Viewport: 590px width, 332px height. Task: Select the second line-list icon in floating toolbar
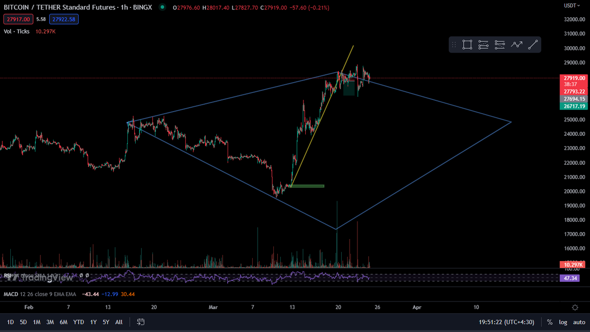tap(483, 45)
